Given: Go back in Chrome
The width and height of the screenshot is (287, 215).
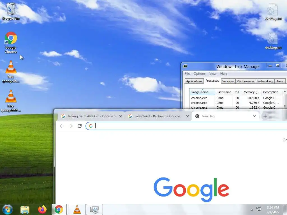Looking at the screenshot, I should click(62, 126).
